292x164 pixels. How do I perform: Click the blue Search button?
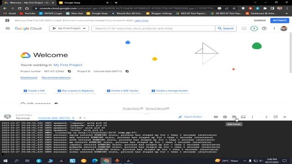pos(226,28)
